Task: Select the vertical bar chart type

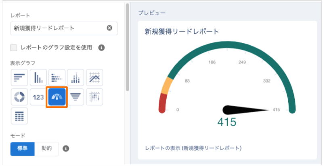Action: (38, 78)
